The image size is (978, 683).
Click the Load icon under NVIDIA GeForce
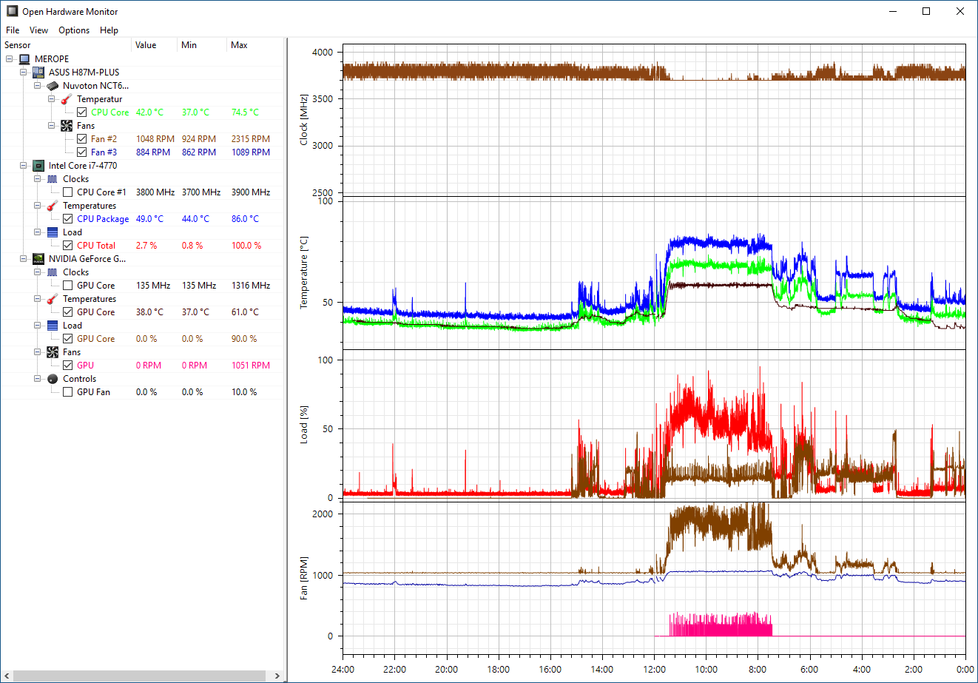click(53, 326)
